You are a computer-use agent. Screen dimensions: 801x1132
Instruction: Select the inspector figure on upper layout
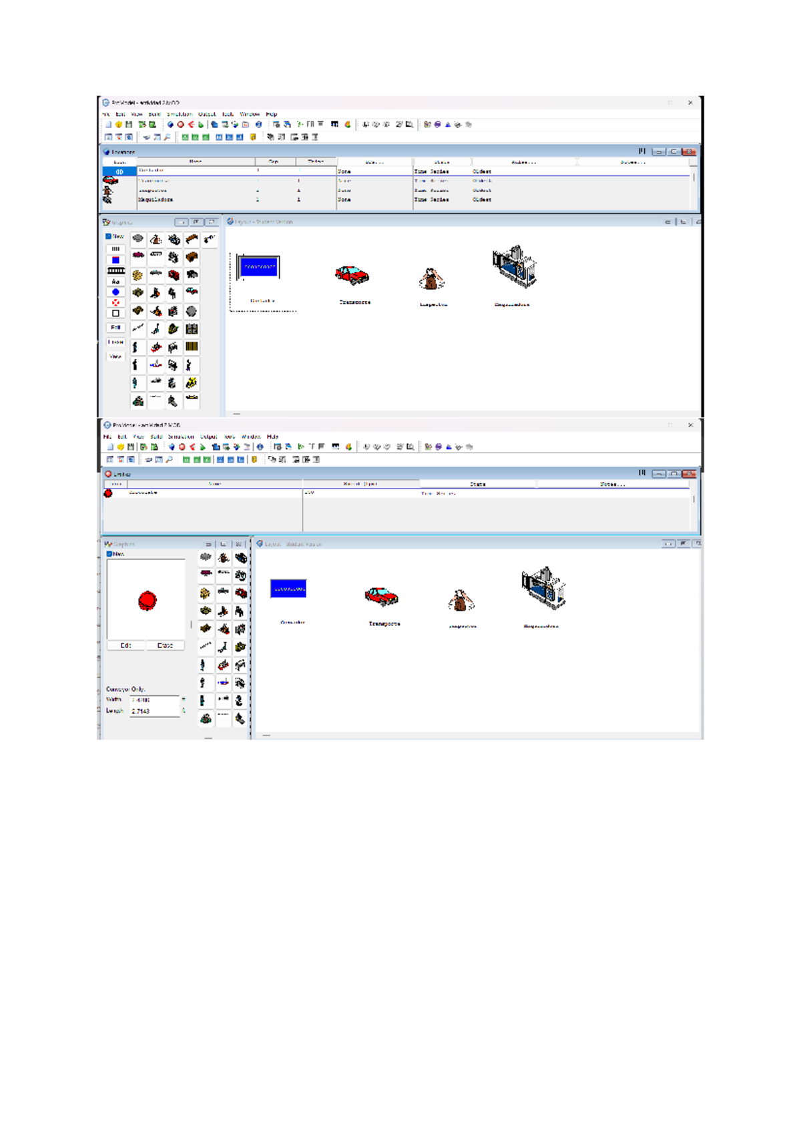pyautogui.click(x=432, y=278)
